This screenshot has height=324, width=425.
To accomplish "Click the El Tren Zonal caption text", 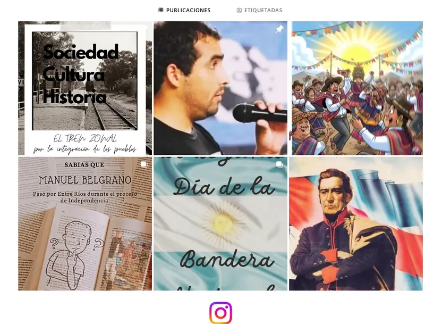I will tap(85, 139).
